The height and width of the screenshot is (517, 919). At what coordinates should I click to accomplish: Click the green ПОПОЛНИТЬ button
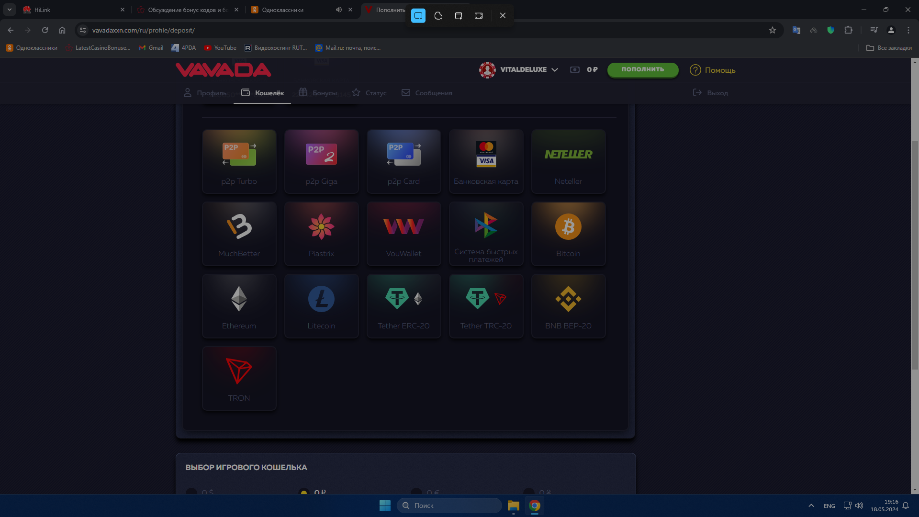pos(643,70)
